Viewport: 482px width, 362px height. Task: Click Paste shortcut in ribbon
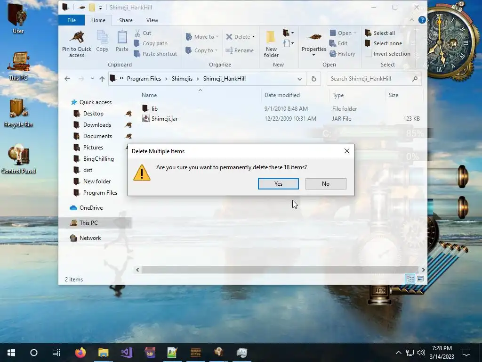pos(155,54)
